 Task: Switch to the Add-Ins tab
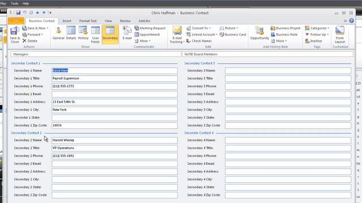[x=145, y=21]
